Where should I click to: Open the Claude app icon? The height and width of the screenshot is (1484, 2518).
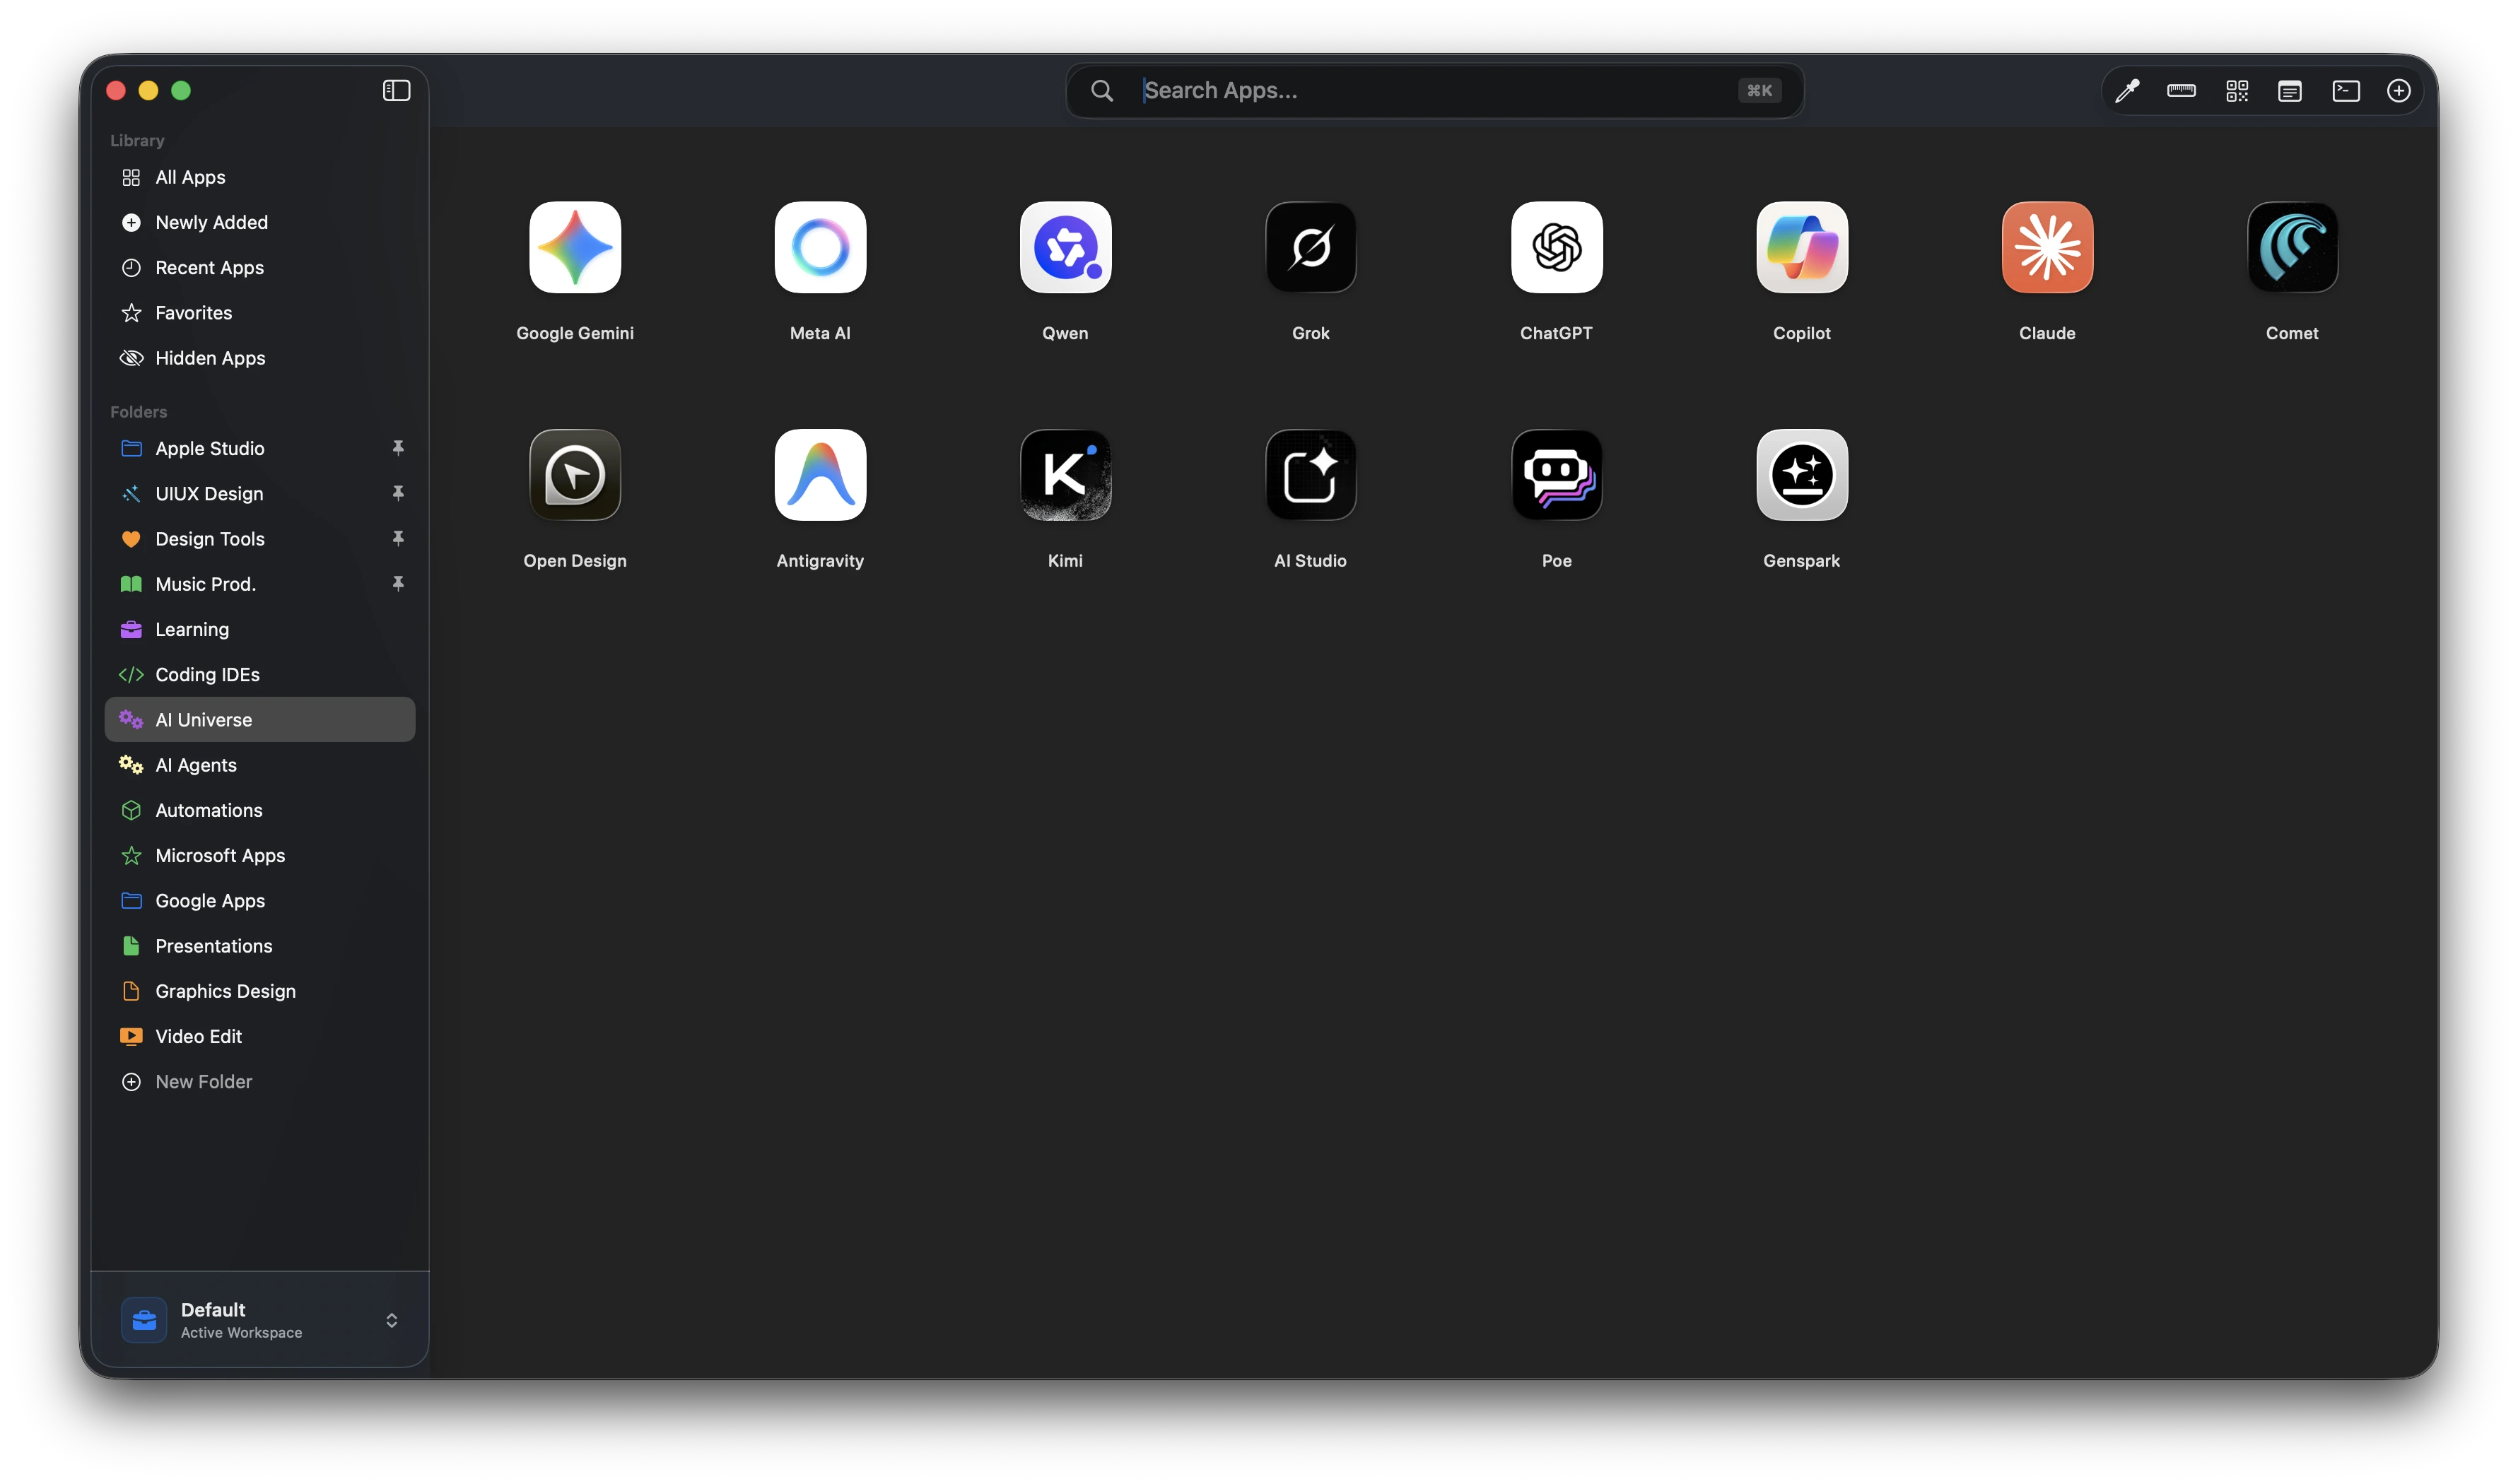tap(2046, 247)
